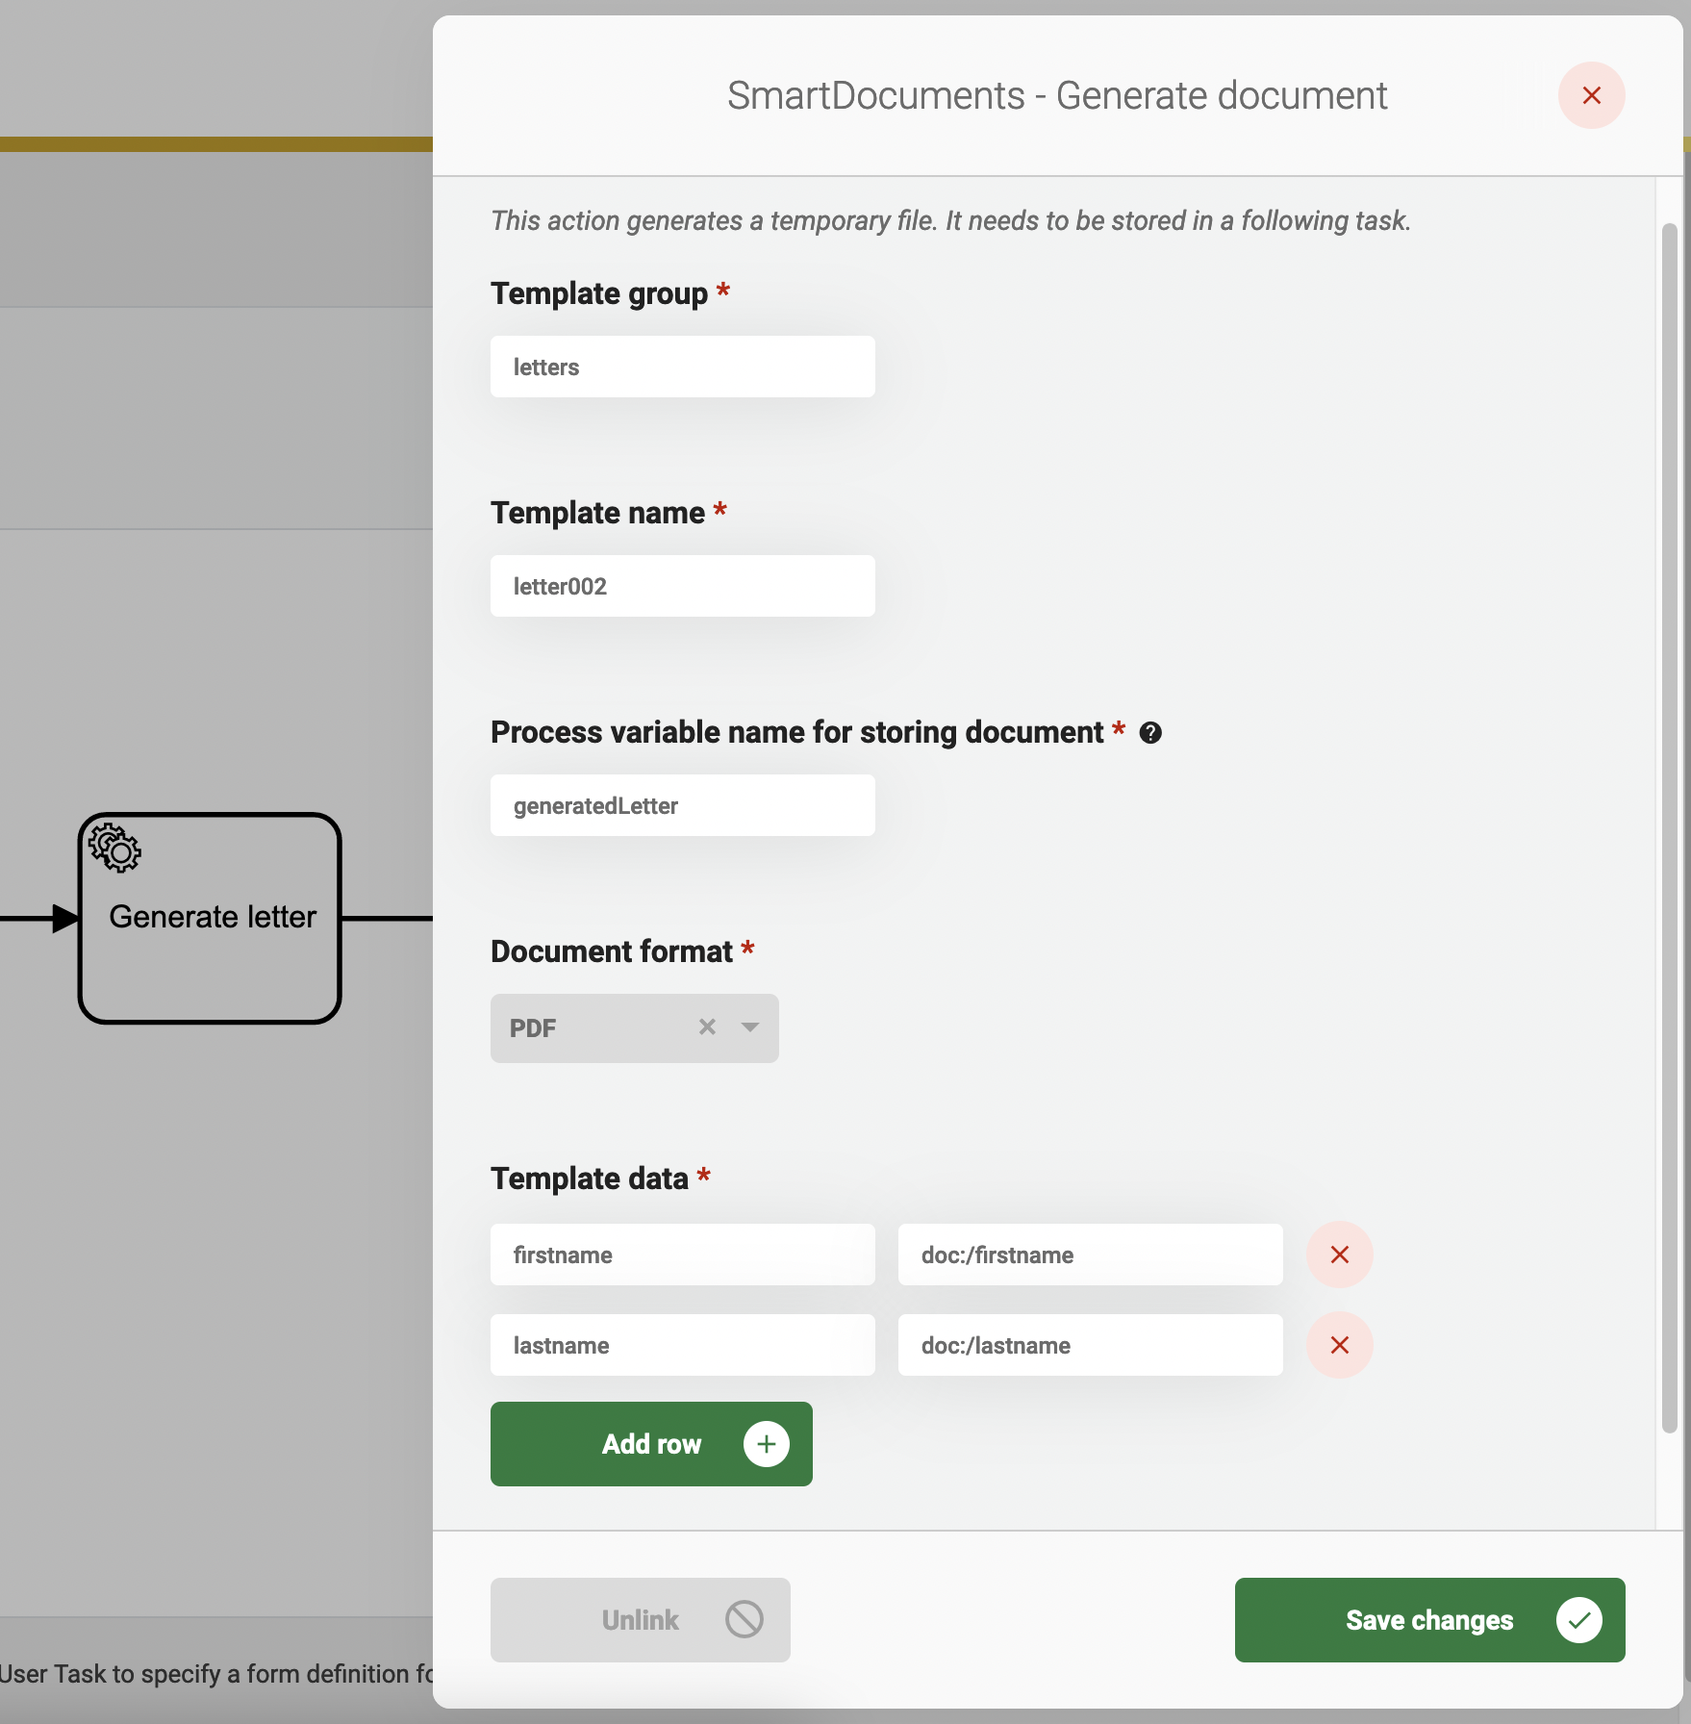Edit the Template name letter002 field
This screenshot has height=1724, width=1691.
pos(682,586)
